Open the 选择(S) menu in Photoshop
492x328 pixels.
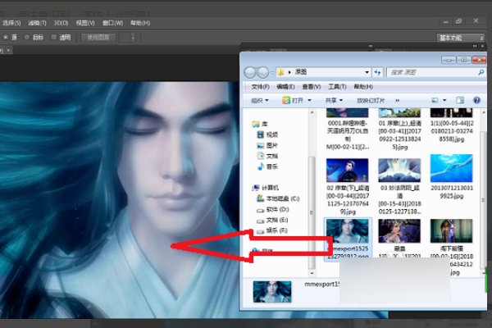(11, 23)
